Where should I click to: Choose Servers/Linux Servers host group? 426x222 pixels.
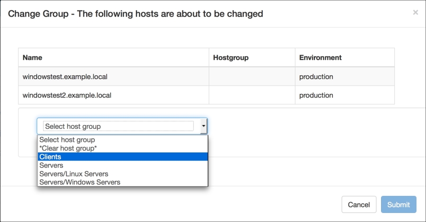74,174
